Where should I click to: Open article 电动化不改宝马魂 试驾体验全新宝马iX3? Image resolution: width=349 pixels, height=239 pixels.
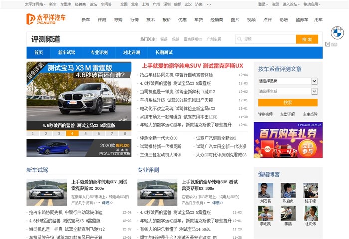click(x=177, y=108)
